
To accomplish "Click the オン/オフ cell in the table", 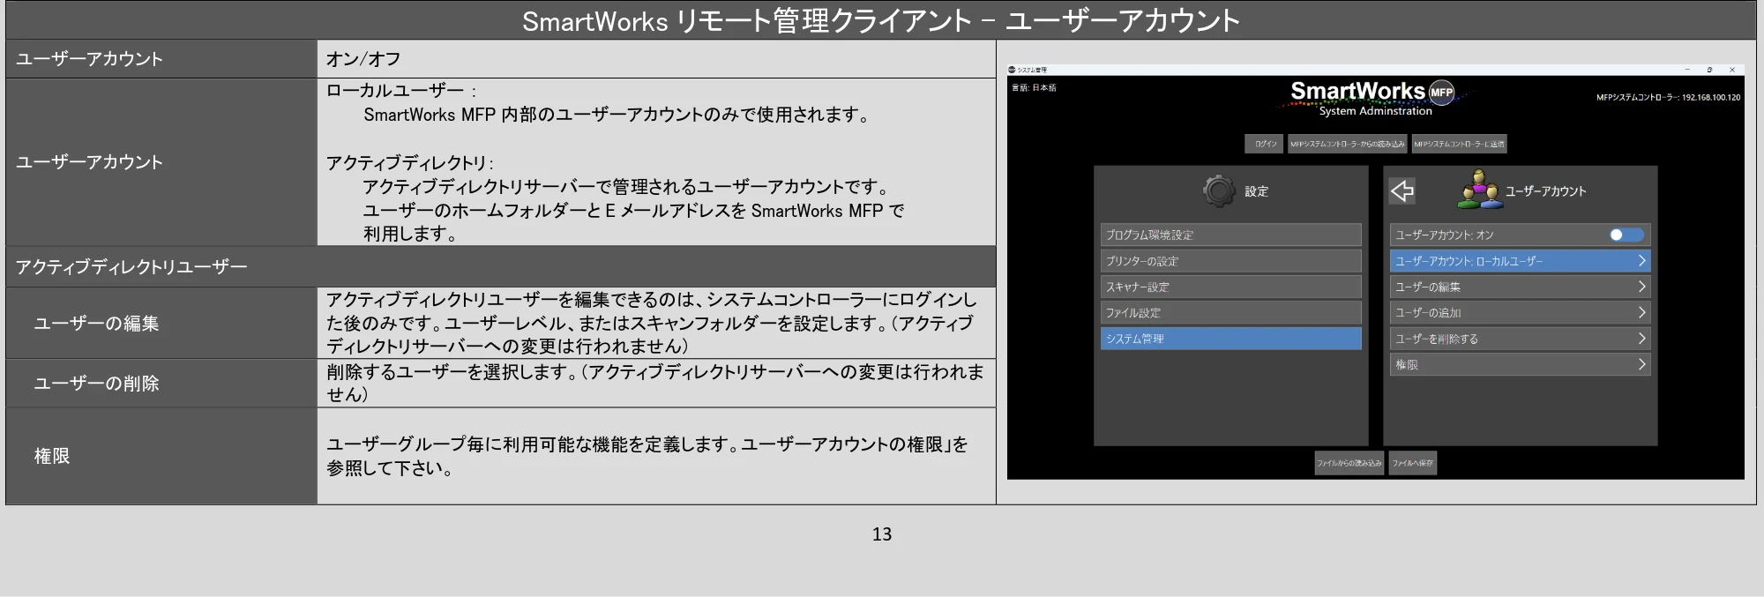I will [x=656, y=59].
